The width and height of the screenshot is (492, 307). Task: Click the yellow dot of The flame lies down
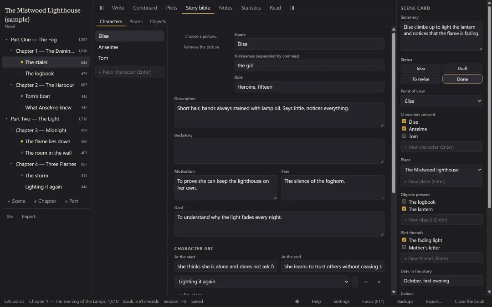[22, 141]
